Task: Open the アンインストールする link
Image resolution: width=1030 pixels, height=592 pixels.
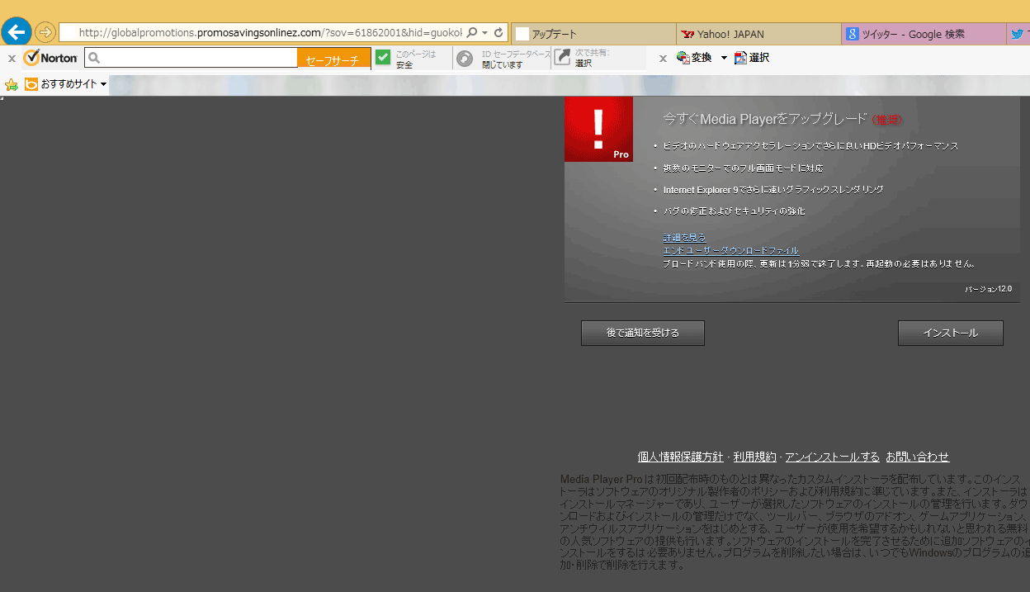Action: pyautogui.click(x=832, y=457)
